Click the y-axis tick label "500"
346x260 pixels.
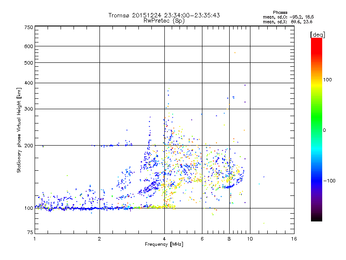(29, 63)
